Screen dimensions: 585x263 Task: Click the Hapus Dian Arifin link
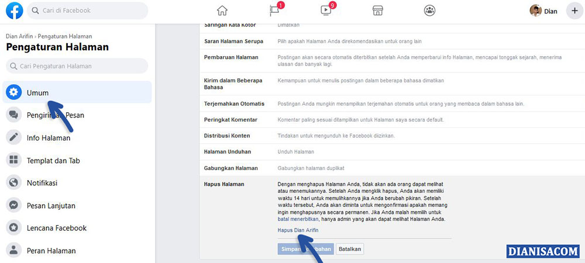[298, 231]
